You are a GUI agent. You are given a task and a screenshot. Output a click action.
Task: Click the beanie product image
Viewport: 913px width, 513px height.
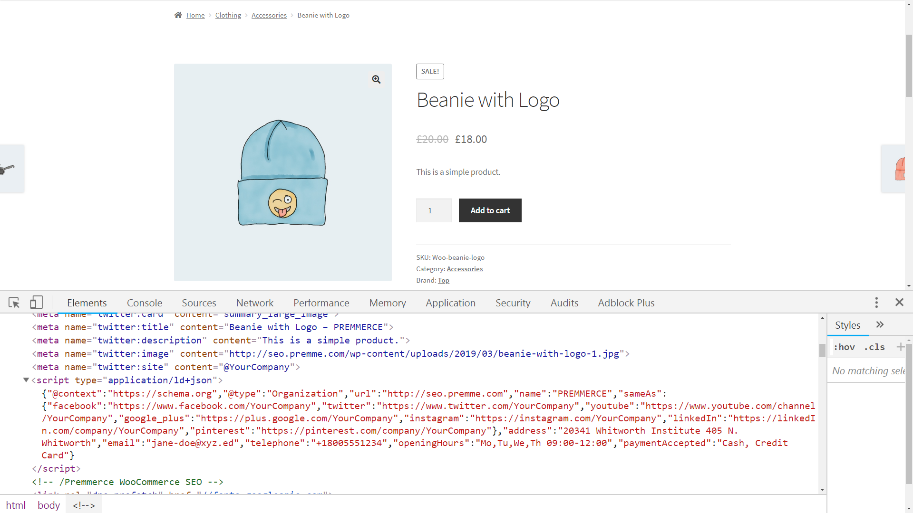(x=282, y=172)
